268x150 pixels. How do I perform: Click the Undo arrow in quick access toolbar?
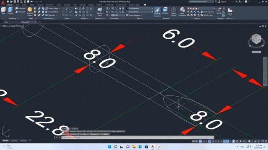pos(31,2)
